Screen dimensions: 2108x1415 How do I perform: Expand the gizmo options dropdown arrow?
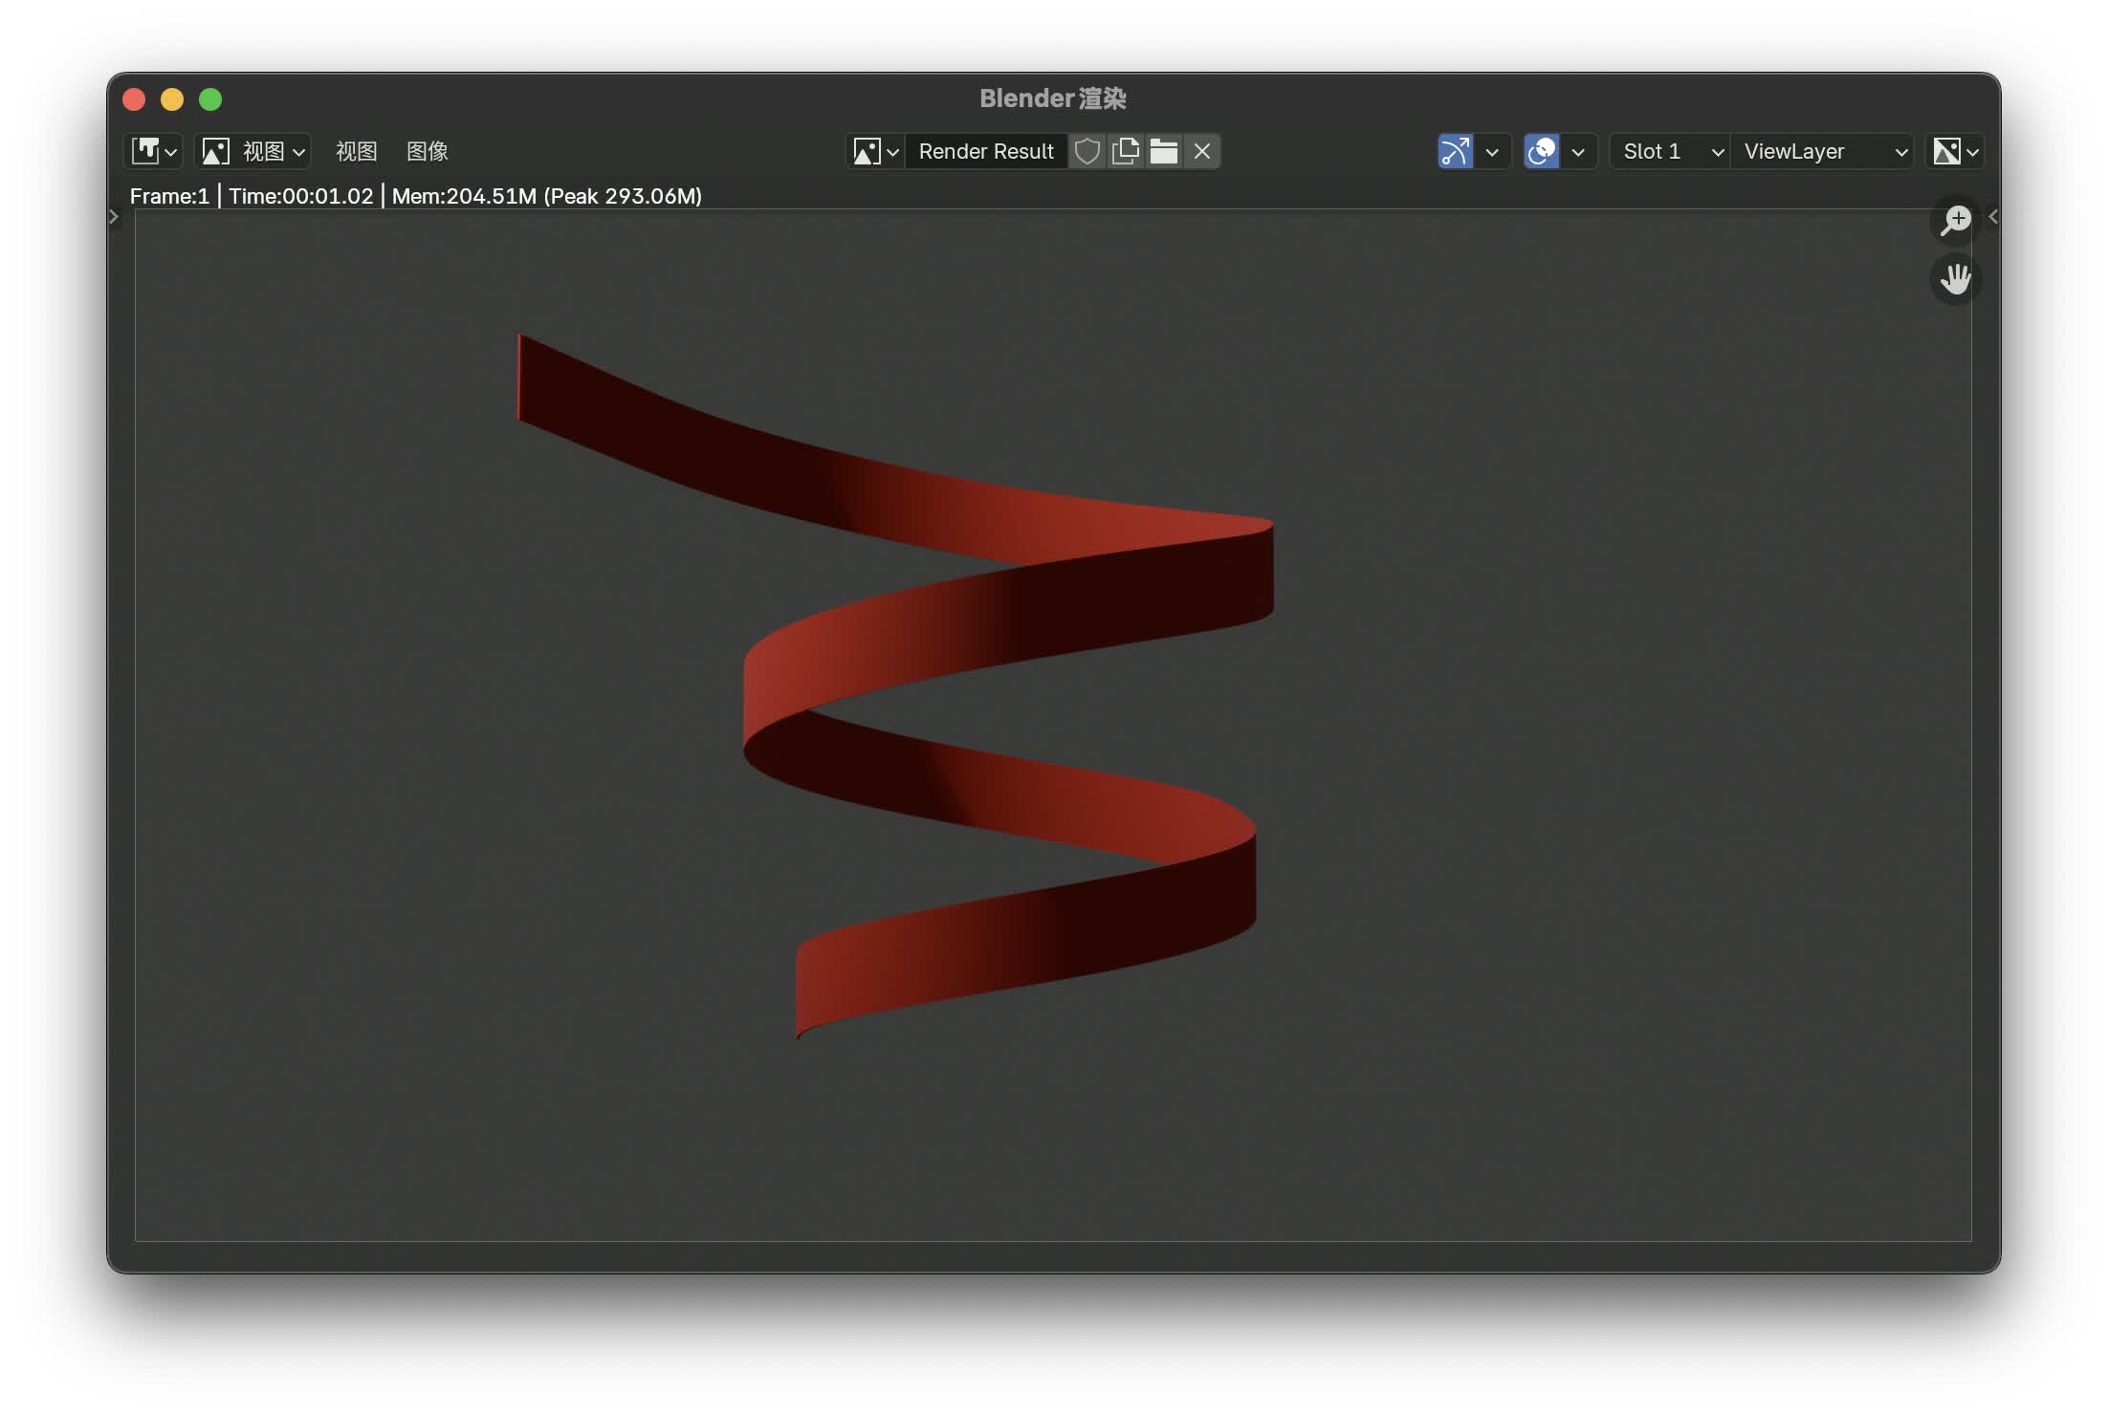click(x=1492, y=151)
